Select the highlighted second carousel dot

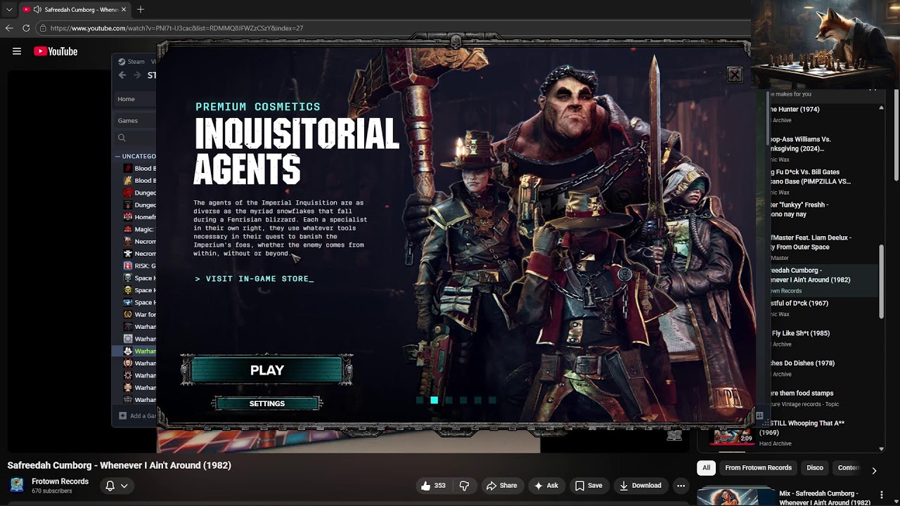[x=435, y=401]
